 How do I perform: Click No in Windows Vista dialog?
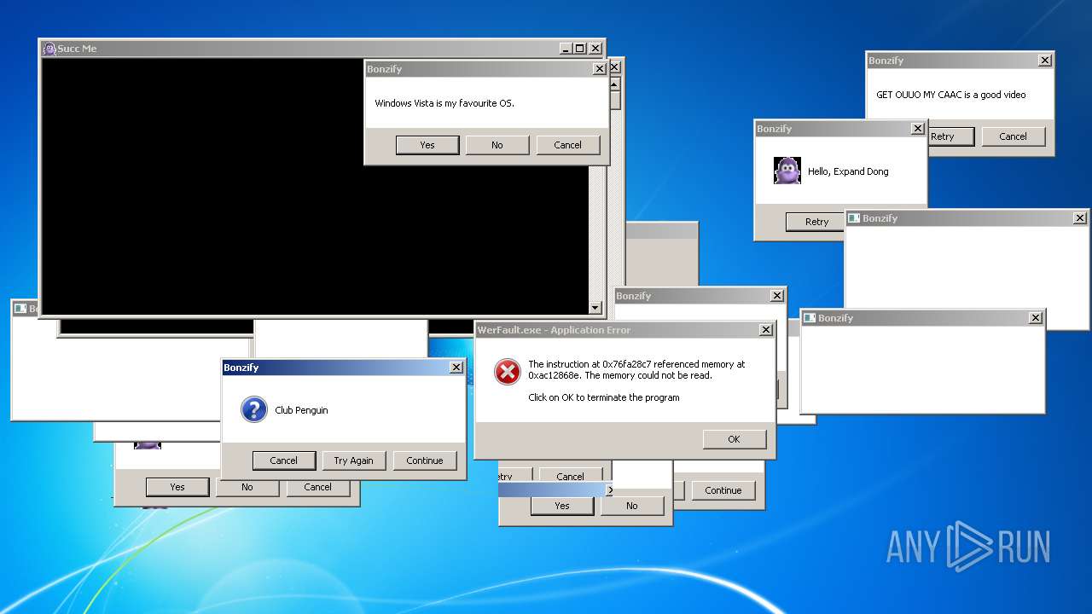click(497, 145)
